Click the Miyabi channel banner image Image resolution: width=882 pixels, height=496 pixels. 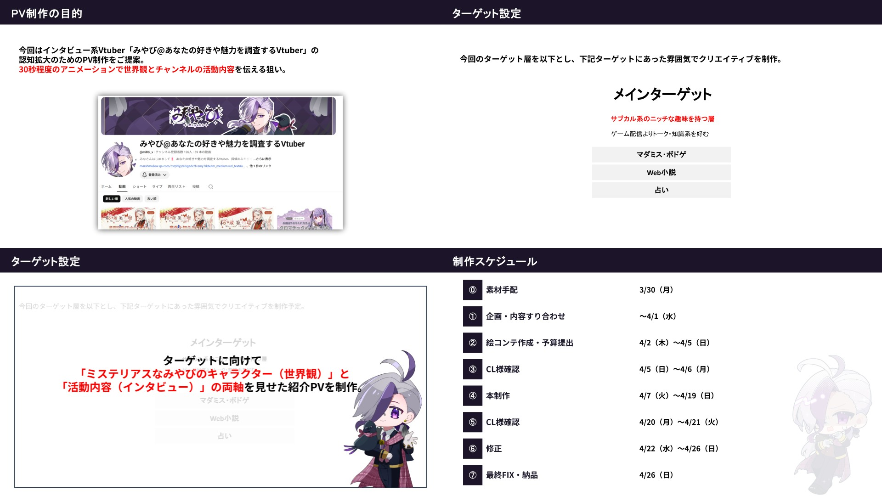point(218,116)
